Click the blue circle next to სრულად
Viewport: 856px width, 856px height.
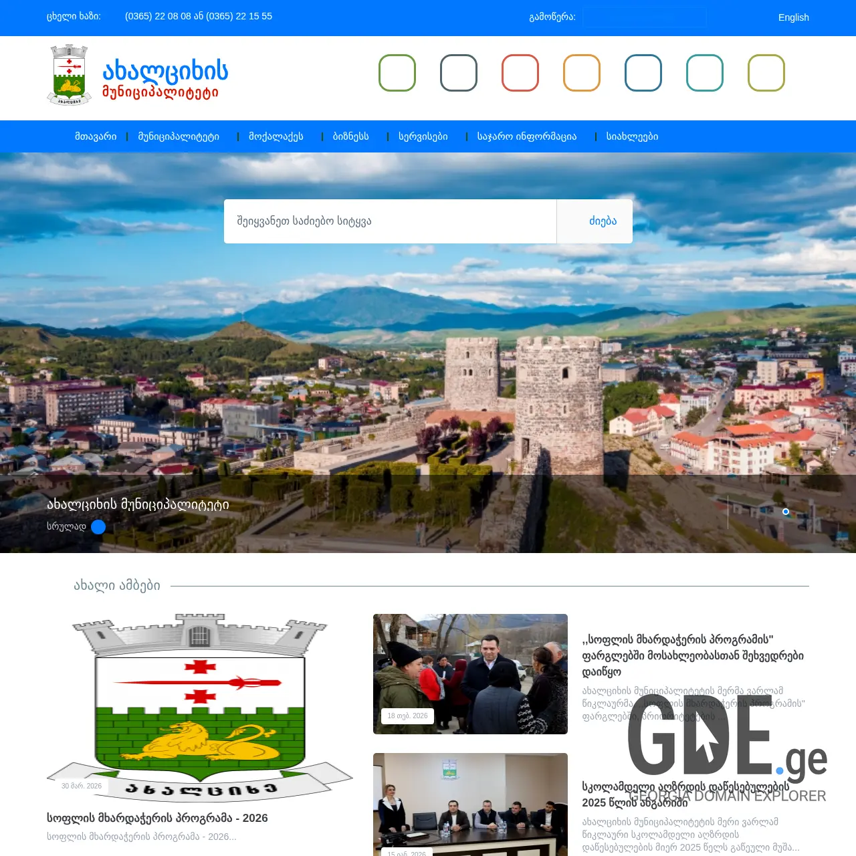coord(98,527)
